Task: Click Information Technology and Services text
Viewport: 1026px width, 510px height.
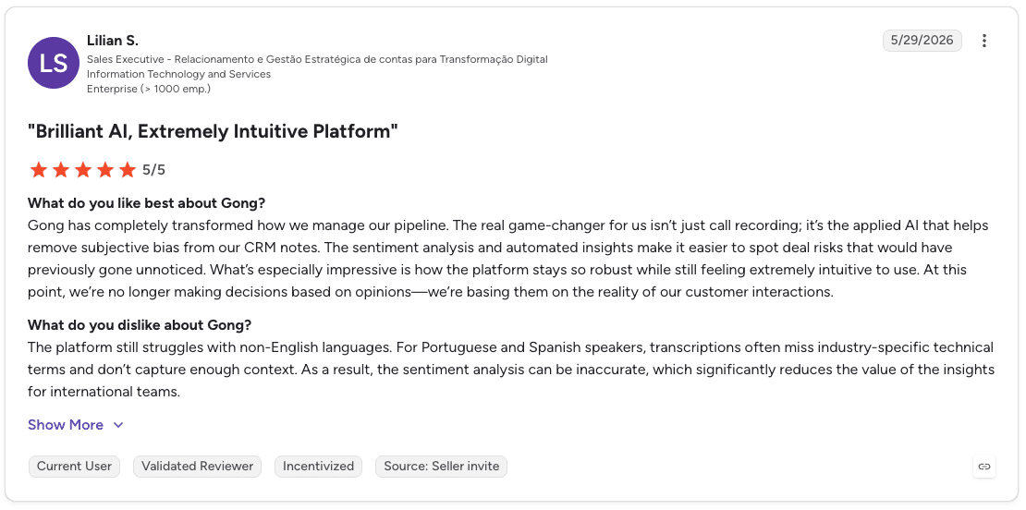Action: [x=178, y=74]
